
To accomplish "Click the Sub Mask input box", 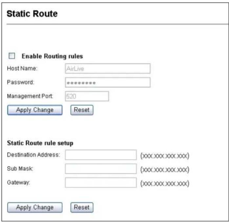I will (101, 169).
